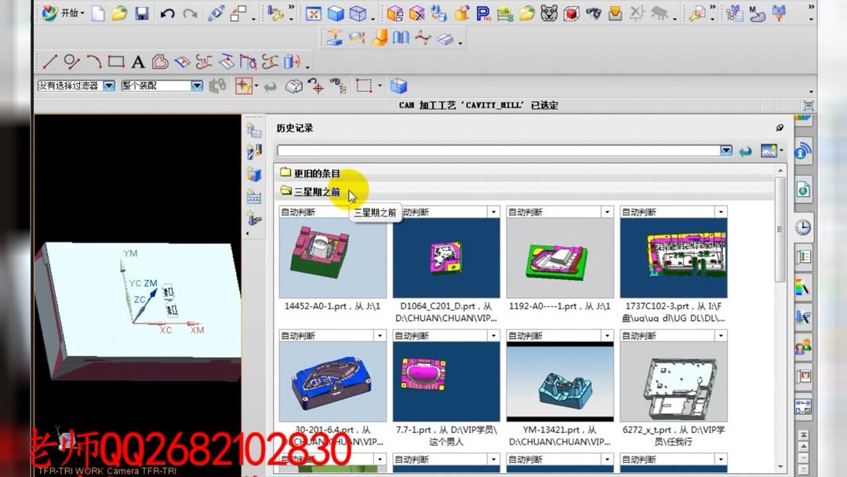Select the Rectangle sketch tool
Image resolution: width=847 pixels, height=477 pixels.
(x=115, y=61)
